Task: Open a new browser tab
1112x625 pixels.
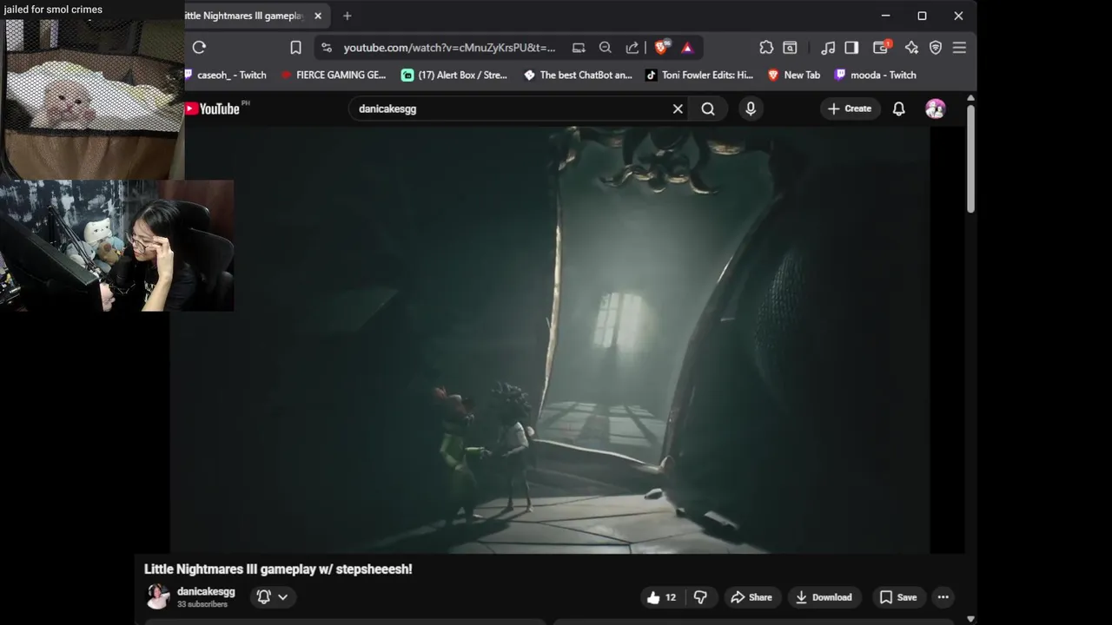Action: click(347, 16)
